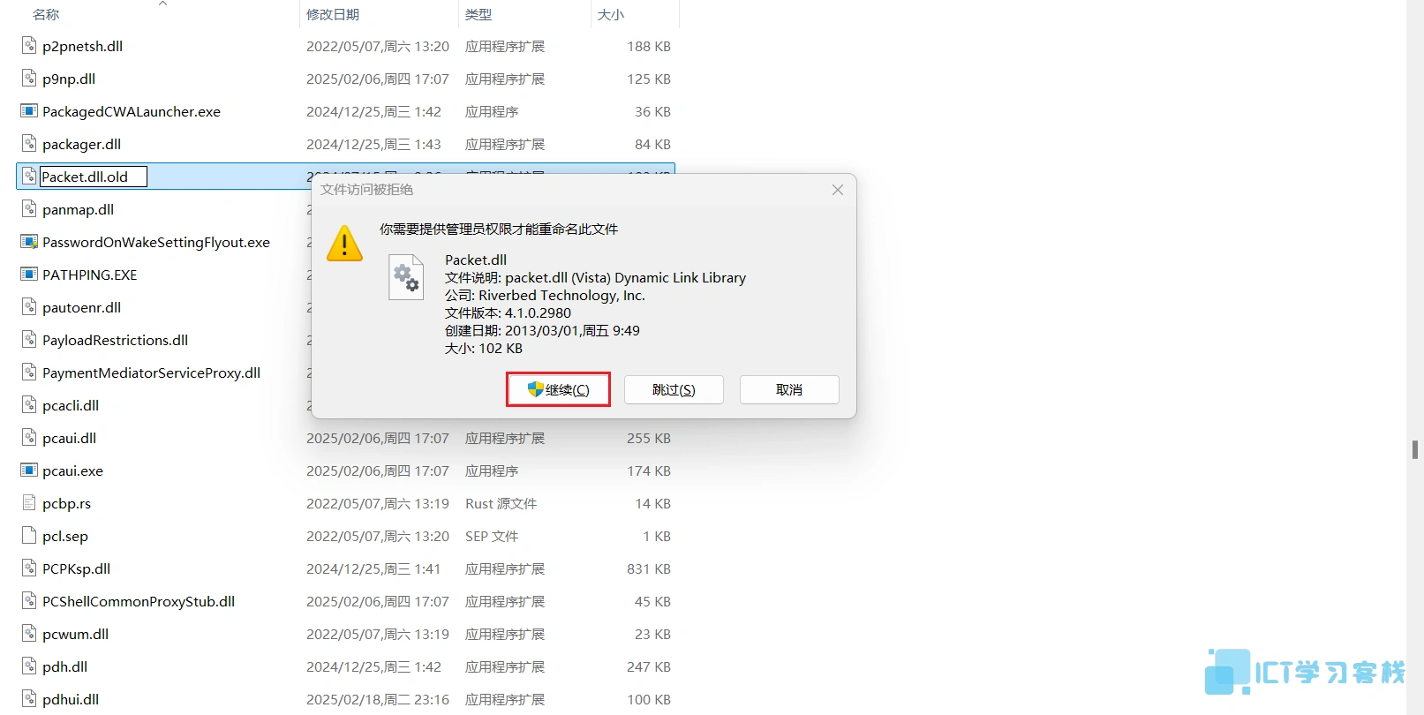Click the Rust 源文件 type of pcbp.rs
Image resolution: width=1424 pixels, height=715 pixels.
coord(501,503)
